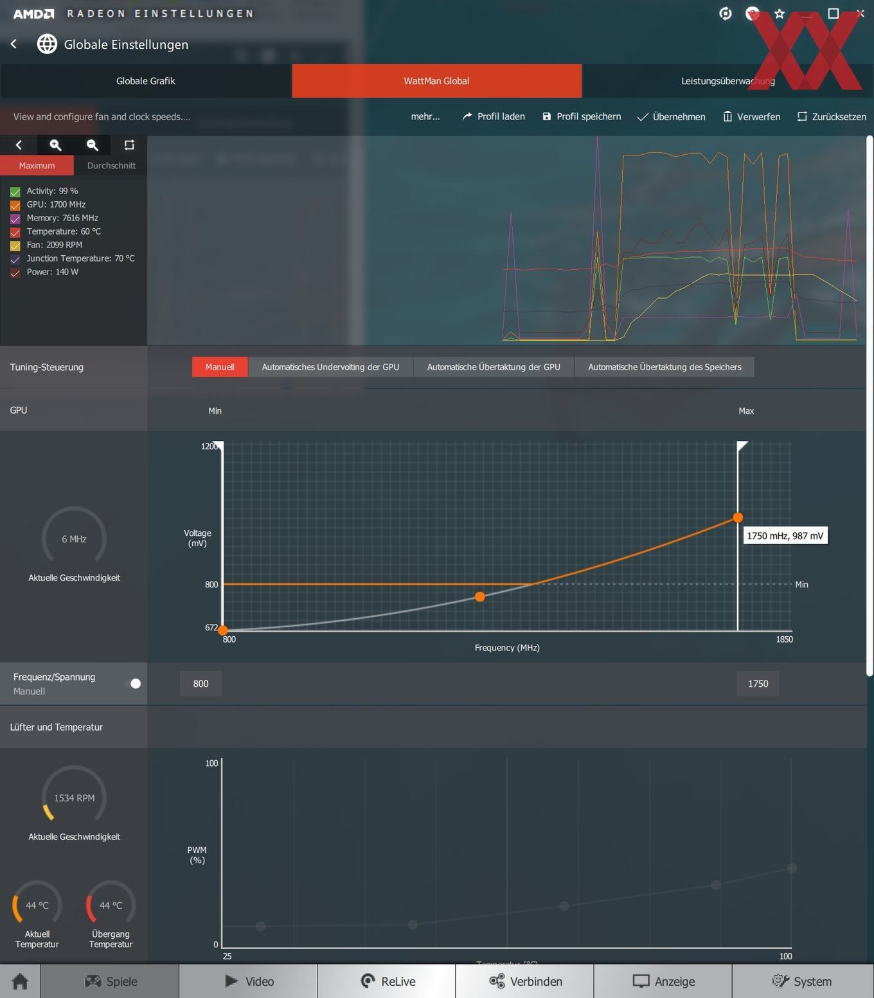Viewport: 874px width, 998px height.
Task: Toggle the Power 140 W checkbox
Action: pyautogui.click(x=15, y=272)
